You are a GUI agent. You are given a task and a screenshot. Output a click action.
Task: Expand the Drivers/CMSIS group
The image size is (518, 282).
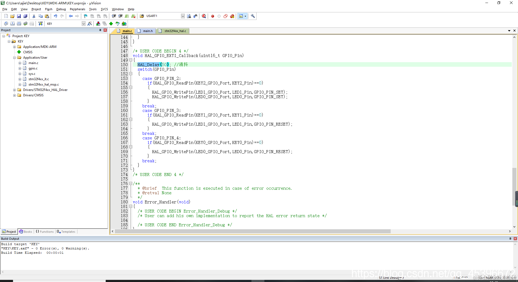(14, 95)
